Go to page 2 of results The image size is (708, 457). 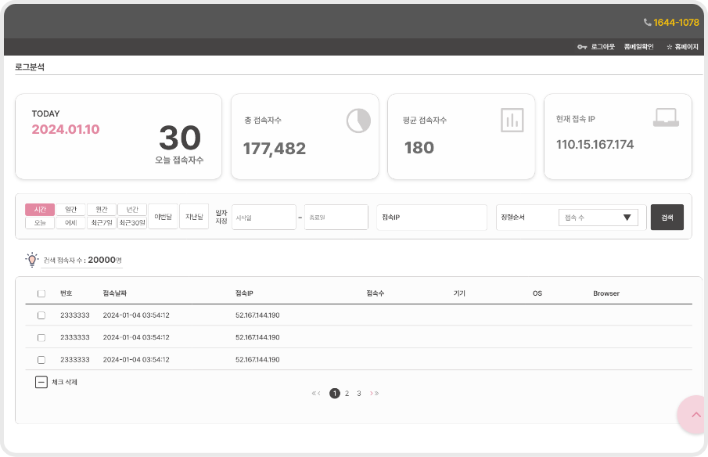coord(347,394)
